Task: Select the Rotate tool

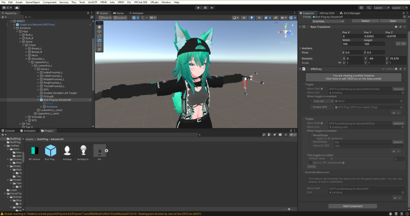Action: 99,36
